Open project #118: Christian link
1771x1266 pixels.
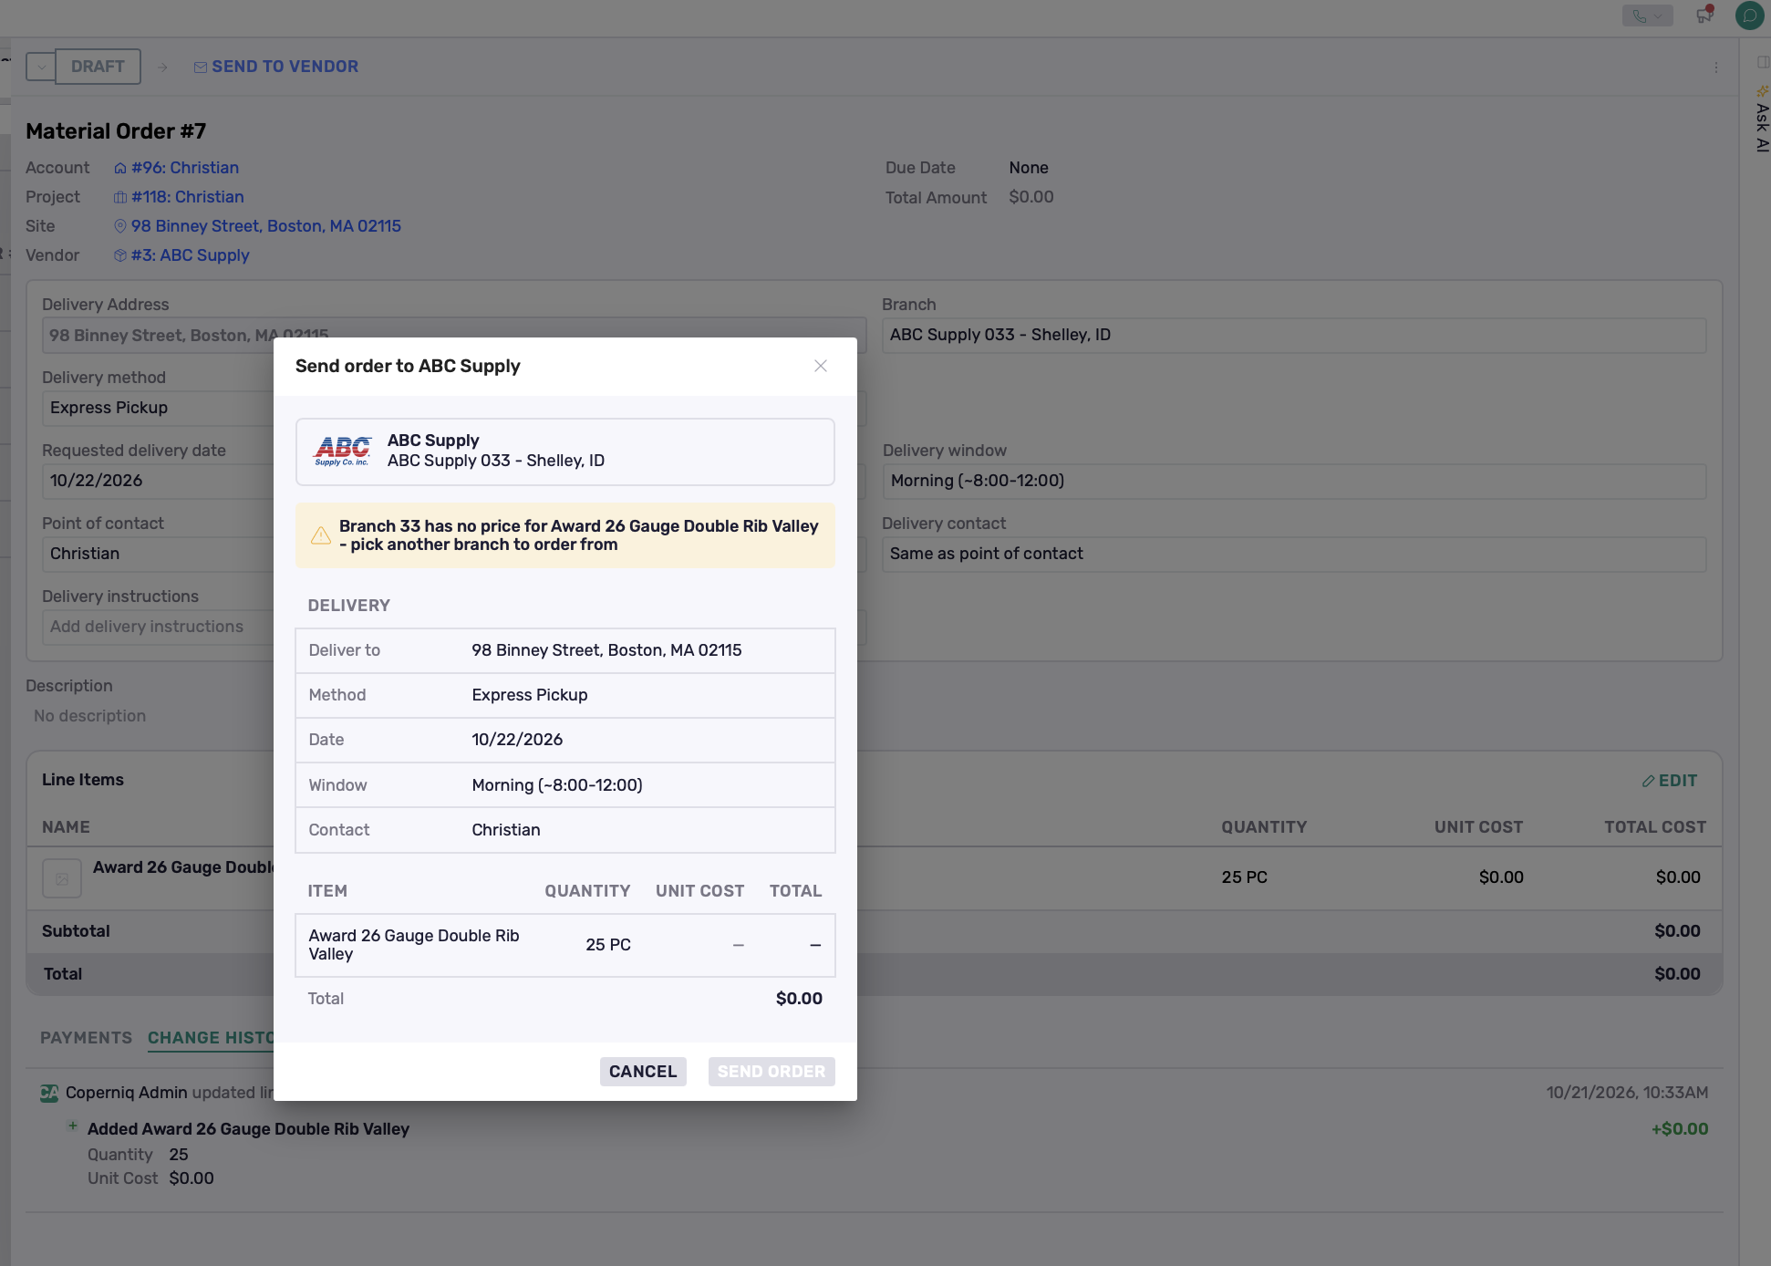(x=180, y=197)
